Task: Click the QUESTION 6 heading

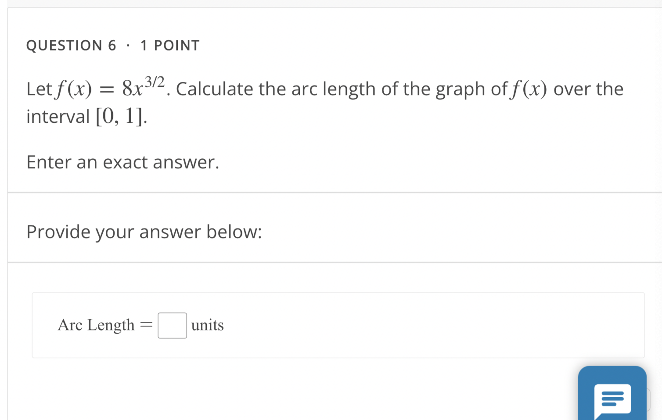Action: point(71,45)
